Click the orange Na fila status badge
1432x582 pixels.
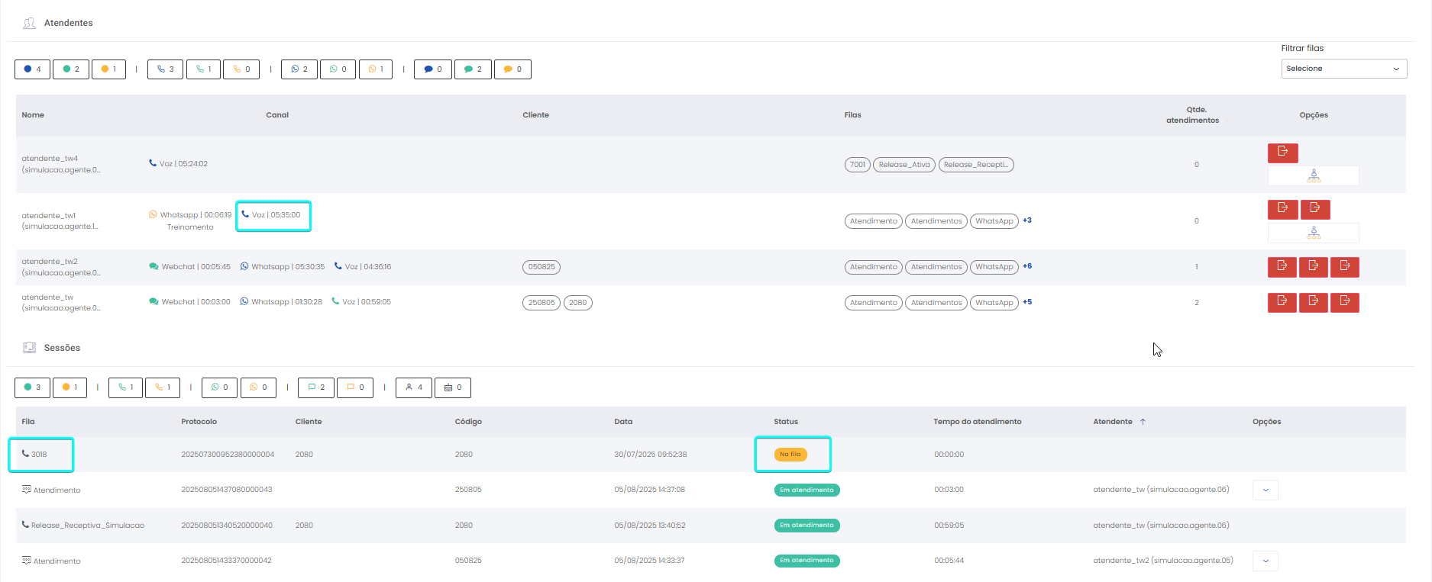790,455
